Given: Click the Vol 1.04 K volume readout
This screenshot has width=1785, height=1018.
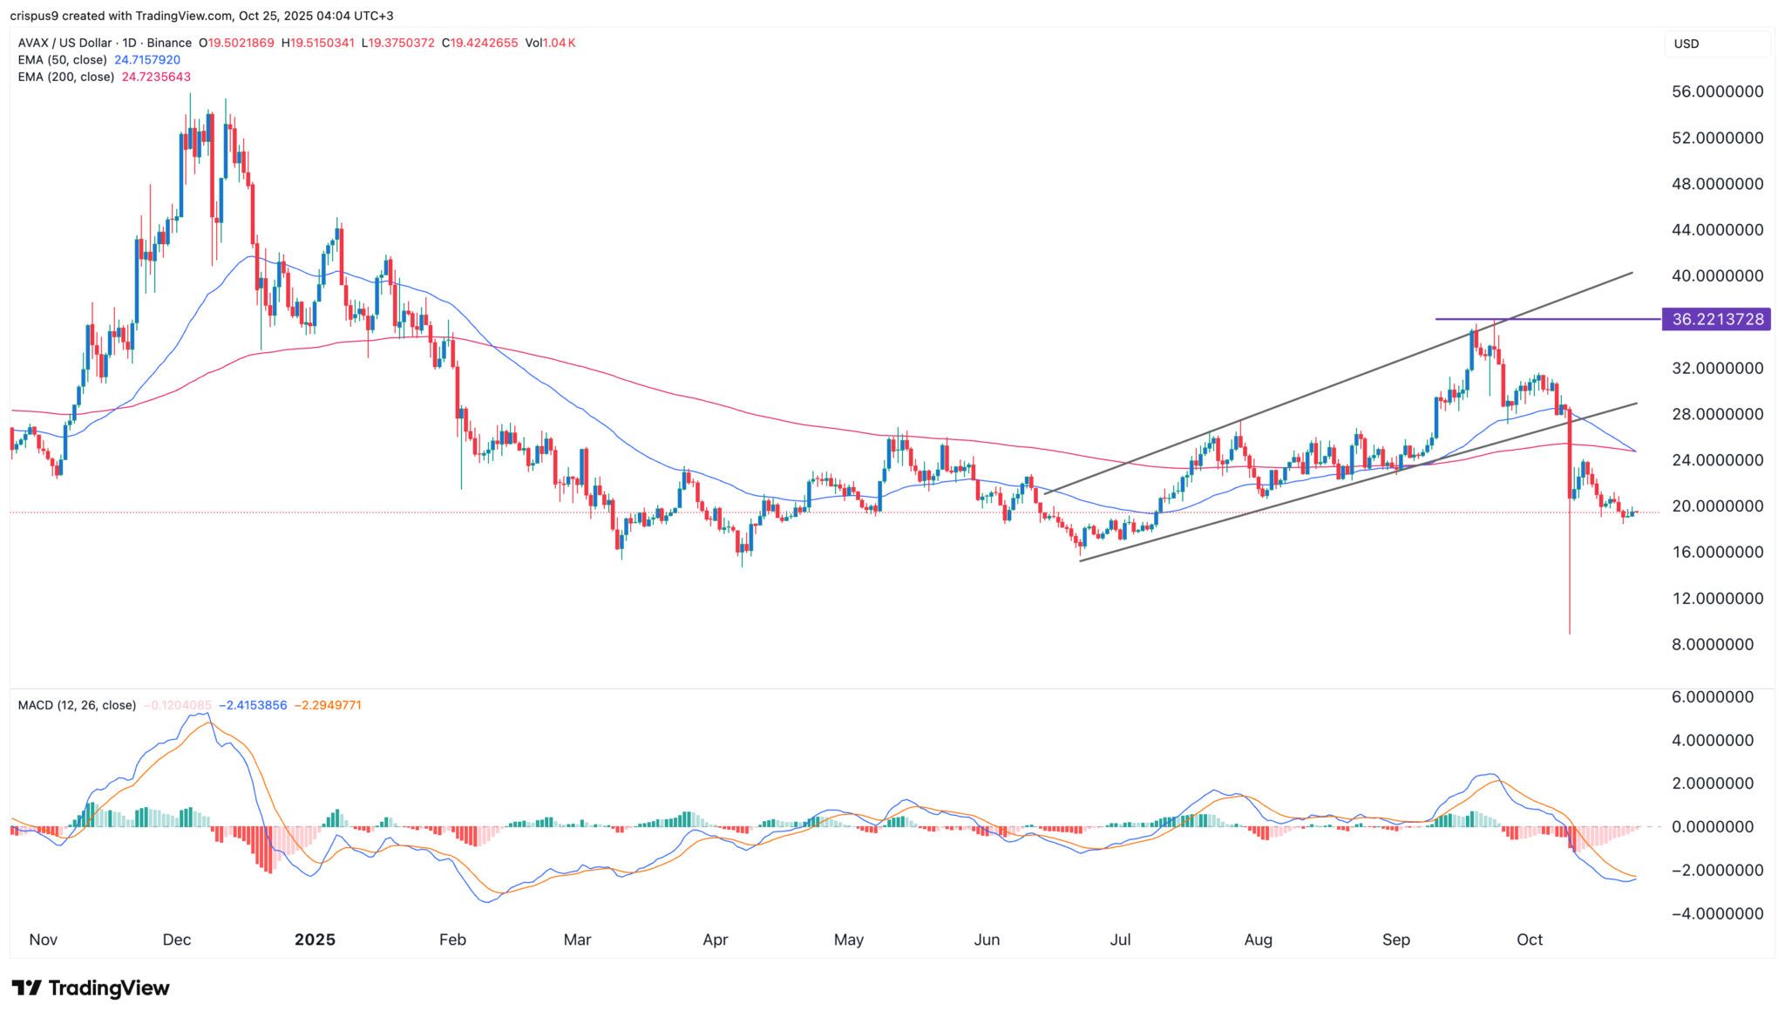Looking at the screenshot, I should 550,43.
